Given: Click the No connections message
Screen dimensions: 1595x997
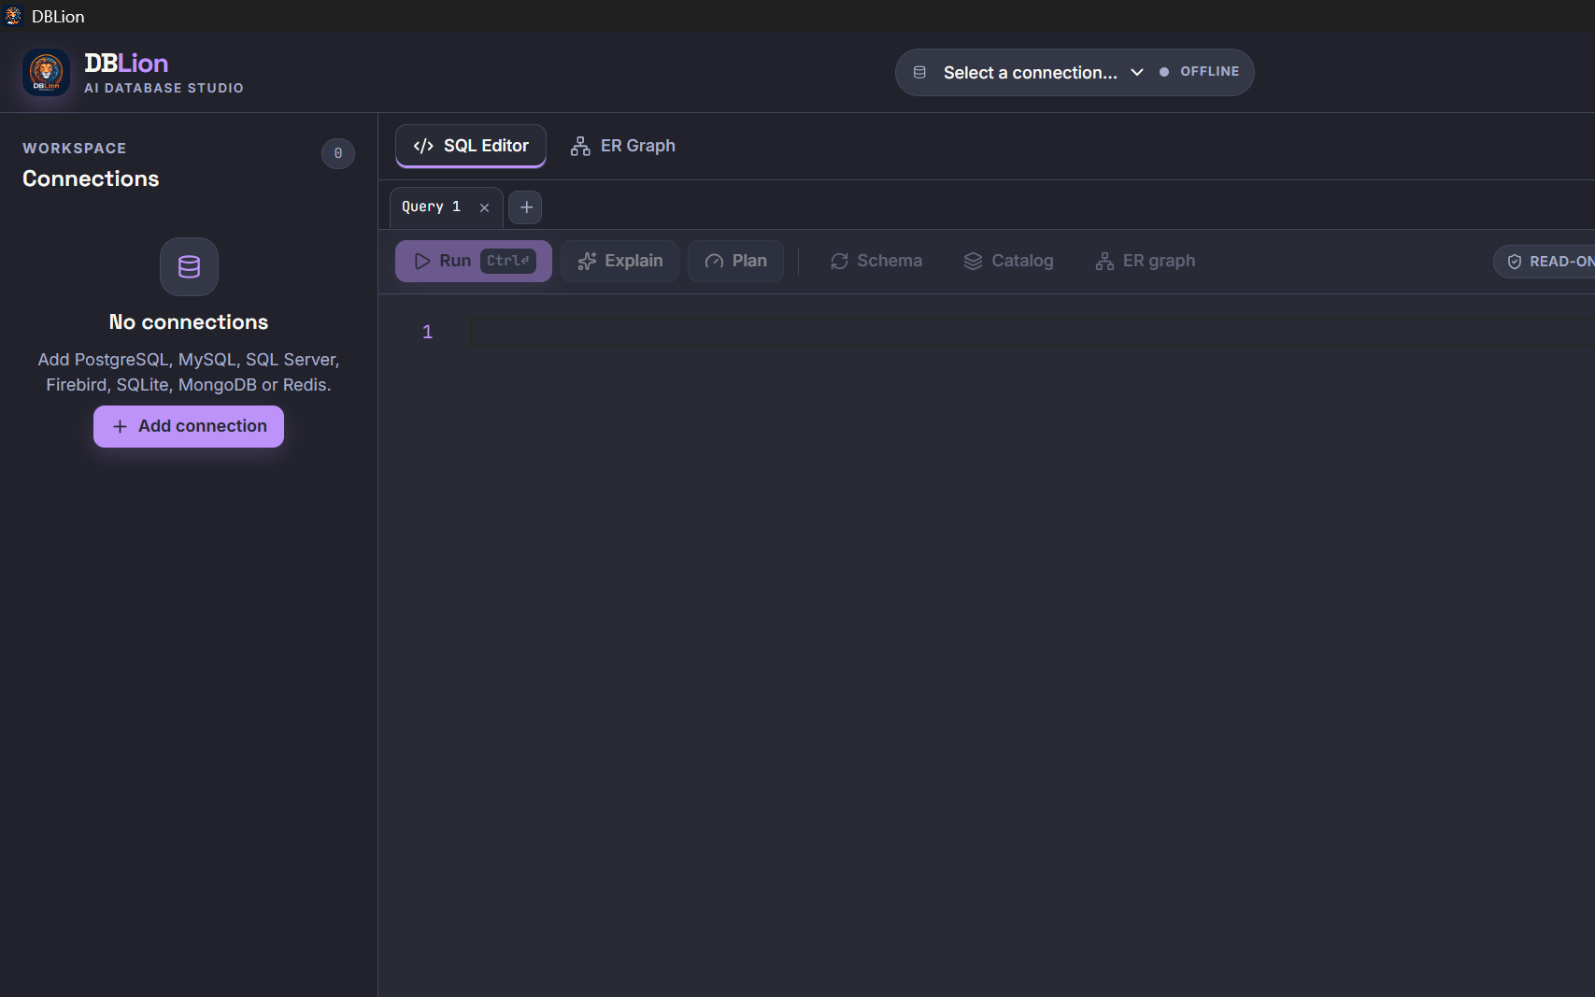Looking at the screenshot, I should click(x=189, y=322).
